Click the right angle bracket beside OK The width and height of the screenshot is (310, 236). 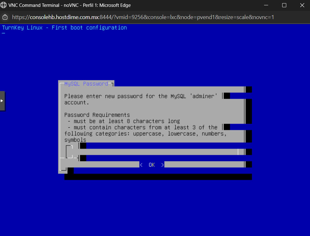pos(162,165)
